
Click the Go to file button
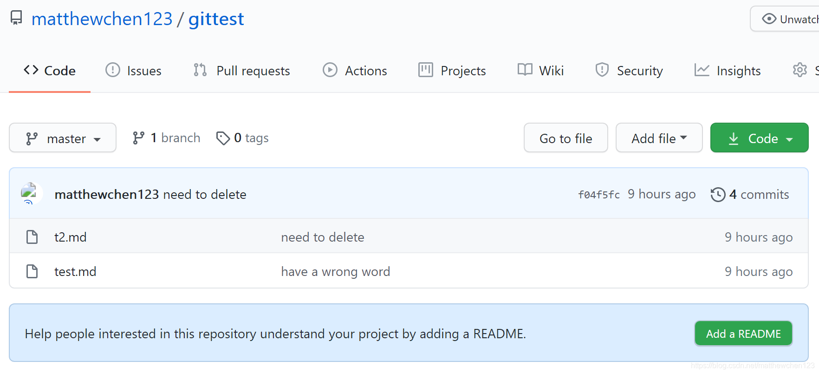pyautogui.click(x=565, y=138)
